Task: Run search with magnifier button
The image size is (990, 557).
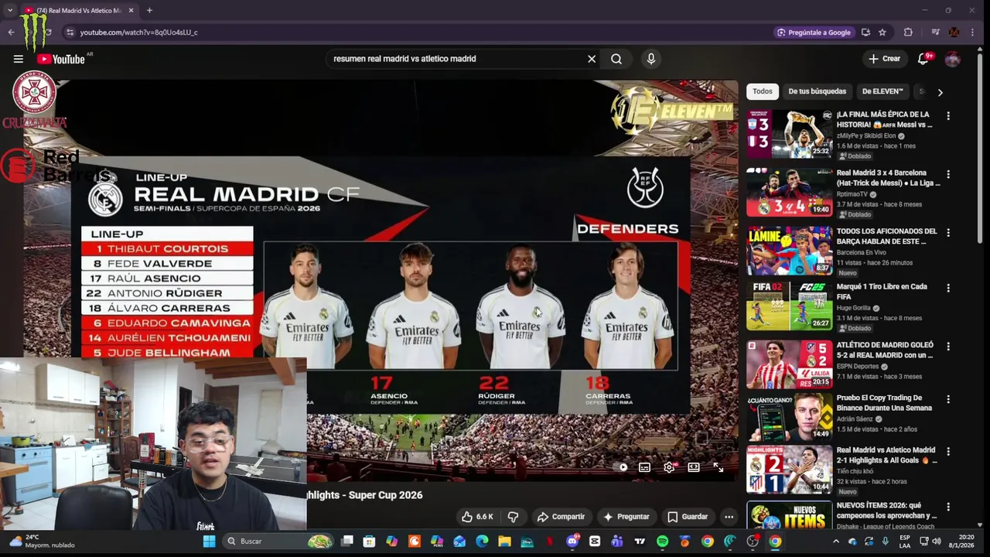Action: pyautogui.click(x=616, y=59)
